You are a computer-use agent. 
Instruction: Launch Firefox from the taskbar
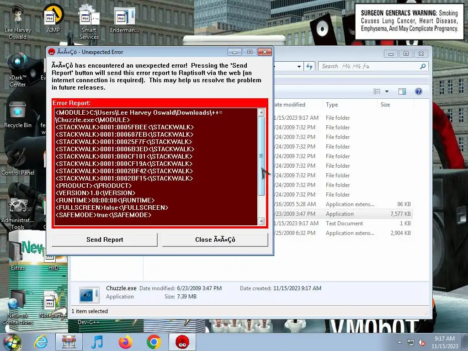click(x=126, y=342)
